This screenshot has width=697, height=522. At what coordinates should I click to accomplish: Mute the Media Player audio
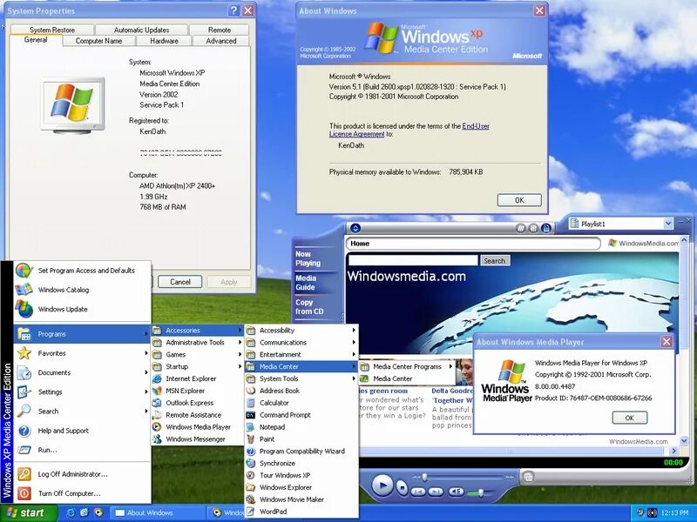point(457,491)
